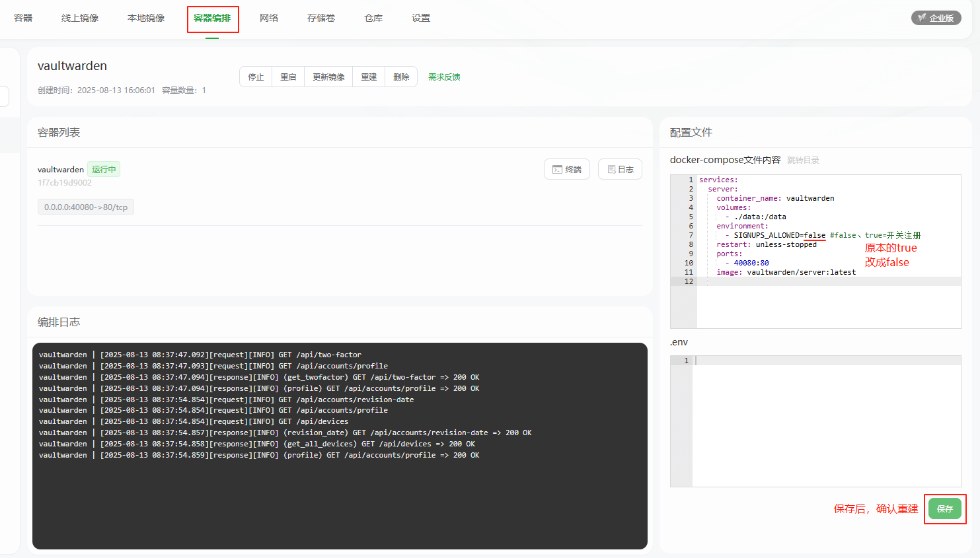The width and height of the screenshot is (980, 558).
Task: Stop the vaultwarden project with 停止
Action: pos(256,77)
